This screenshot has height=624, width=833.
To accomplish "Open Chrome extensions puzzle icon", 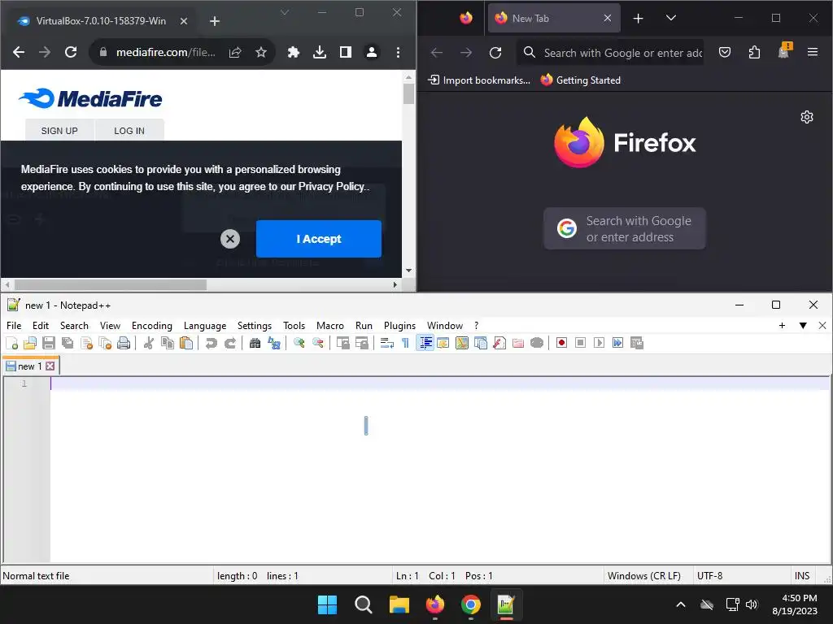I will pos(293,52).
